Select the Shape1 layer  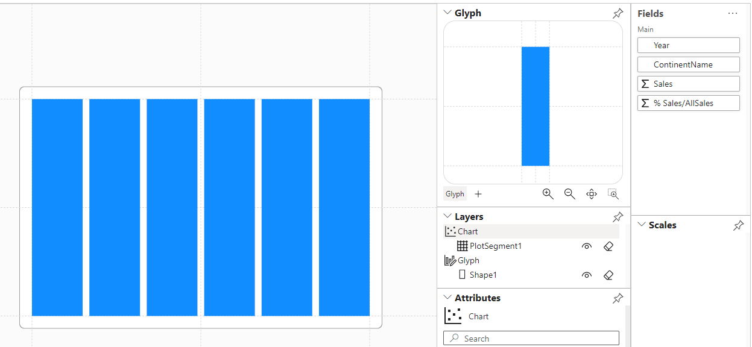531,275
